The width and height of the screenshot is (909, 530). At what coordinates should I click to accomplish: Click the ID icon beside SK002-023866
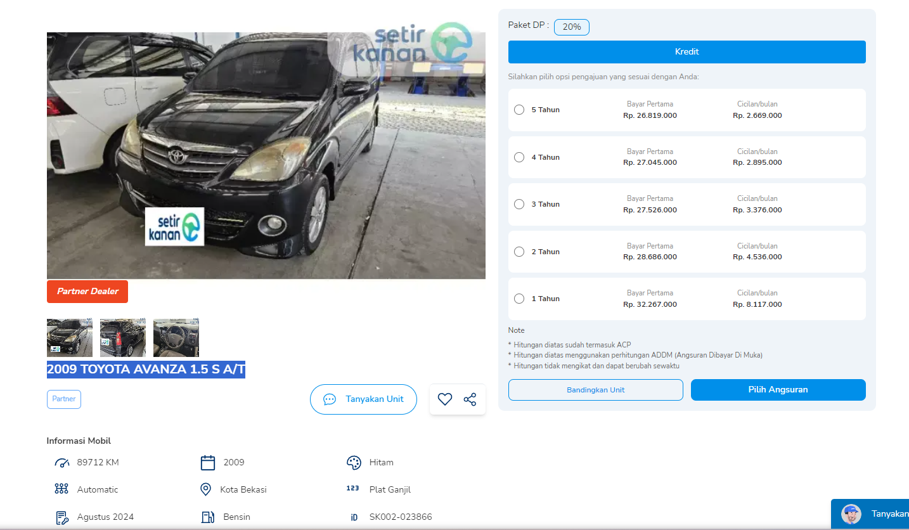354,517
